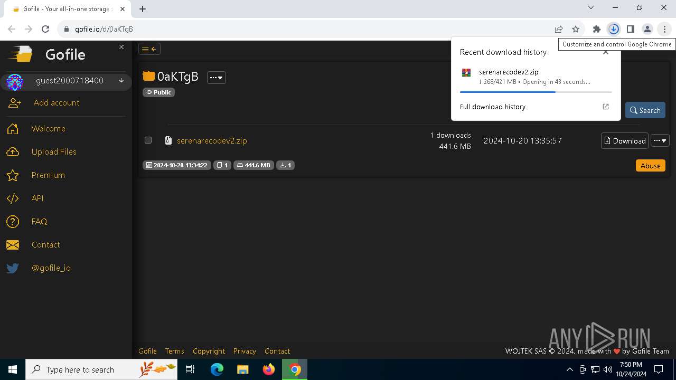Click the Share this page icon
This screenshot has height=380, width=676.
click(559, 29)
